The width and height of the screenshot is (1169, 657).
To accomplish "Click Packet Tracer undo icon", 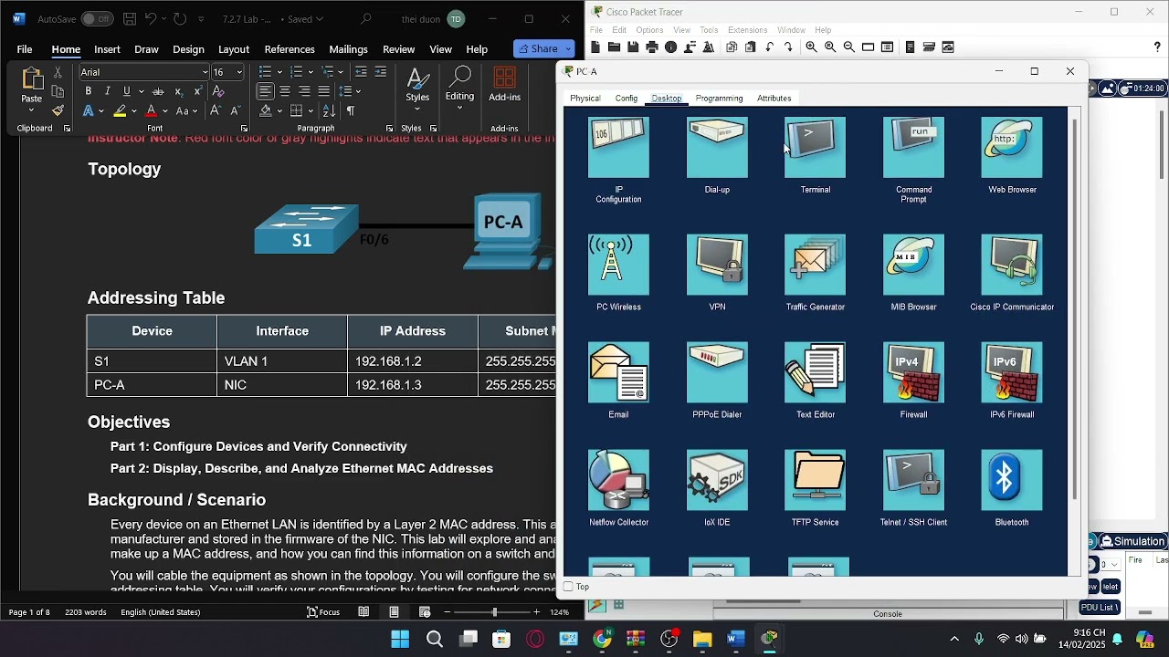I will [770, 47].
